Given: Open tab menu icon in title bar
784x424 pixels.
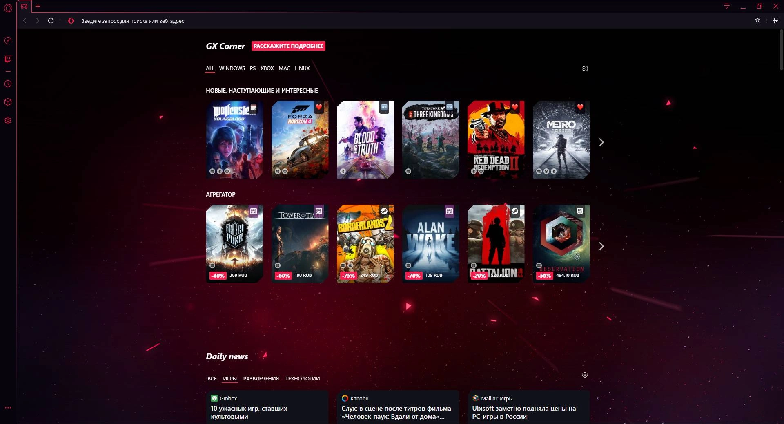Looking at the screenshot, I should point(727,6).
